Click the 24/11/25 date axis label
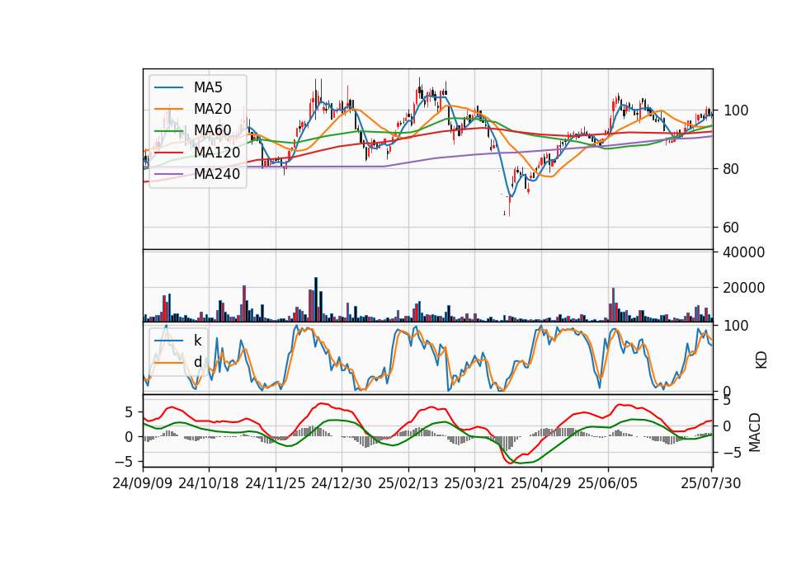792x569 pixels. click(x=276, y=483)
